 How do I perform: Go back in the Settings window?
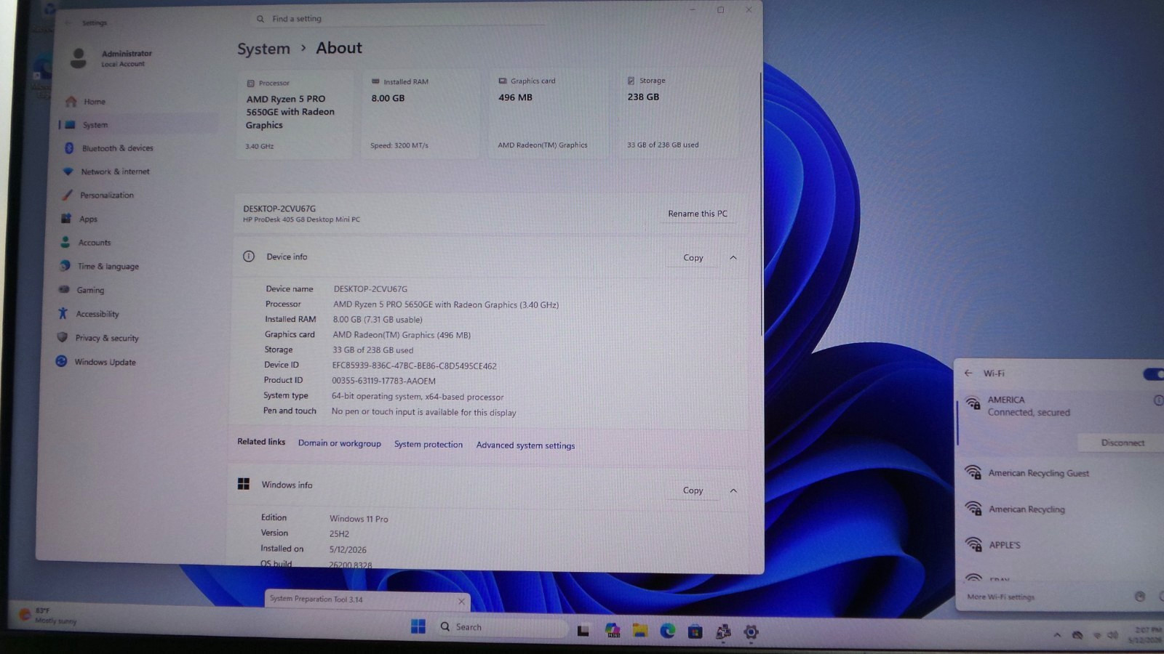click(68, 23)
